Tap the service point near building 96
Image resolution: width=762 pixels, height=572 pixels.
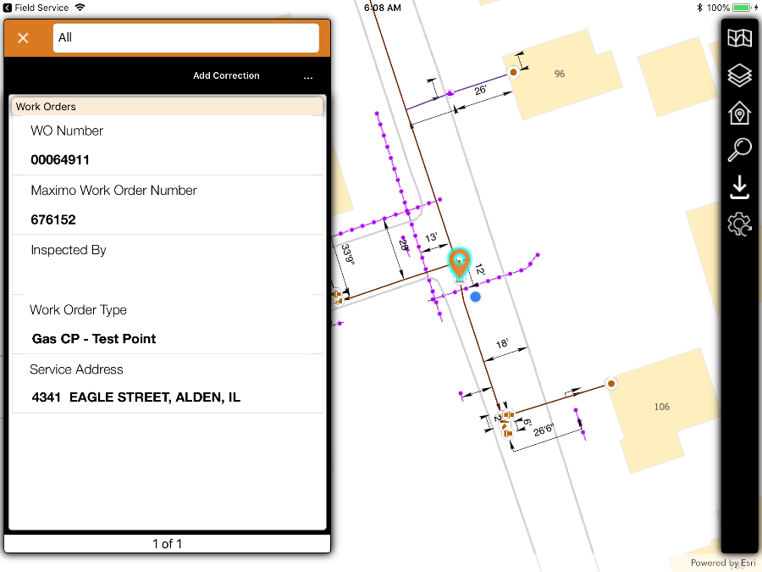(513, 73)
